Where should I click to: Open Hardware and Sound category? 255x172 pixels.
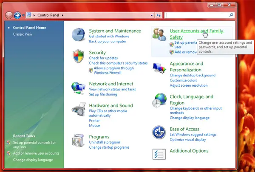tap(111, 105)
